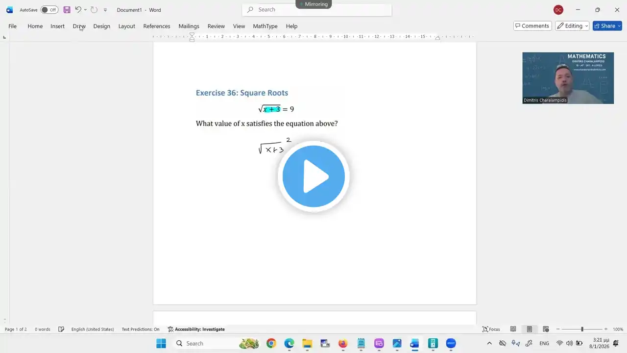Save the document with the Save icon

coord(67,10)
